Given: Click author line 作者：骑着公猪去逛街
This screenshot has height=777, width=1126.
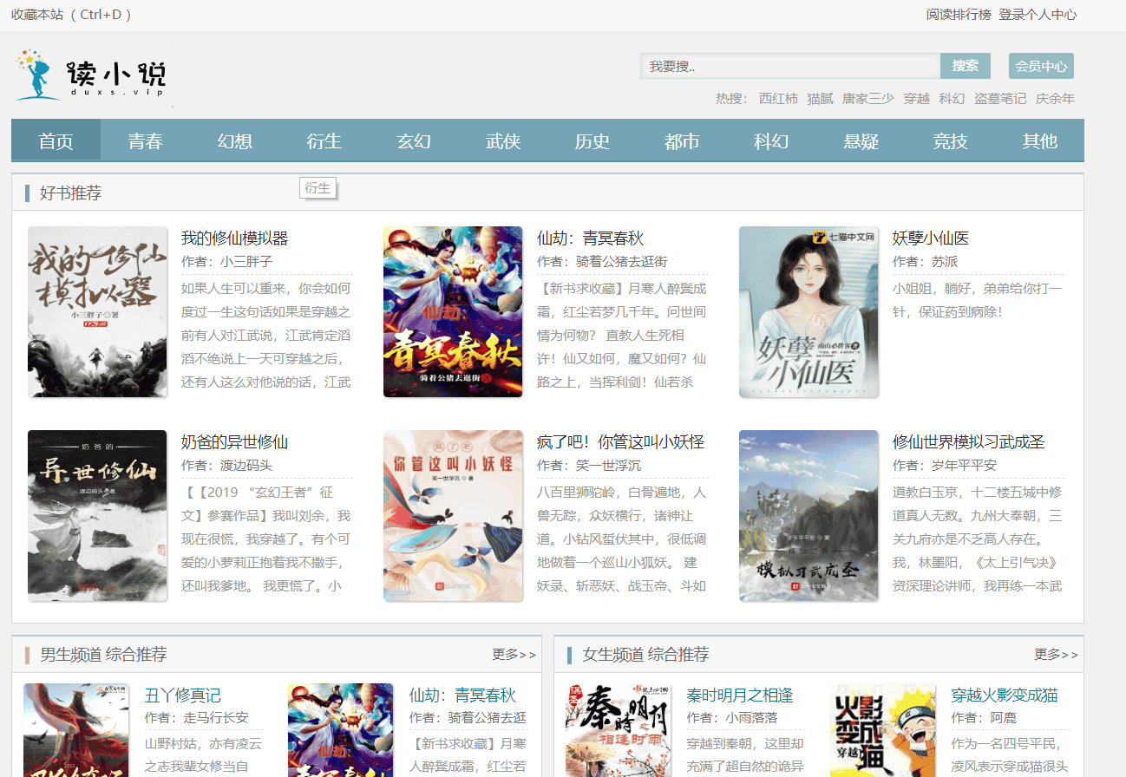Looking at the screenshot, I should [x=602, y=262].
